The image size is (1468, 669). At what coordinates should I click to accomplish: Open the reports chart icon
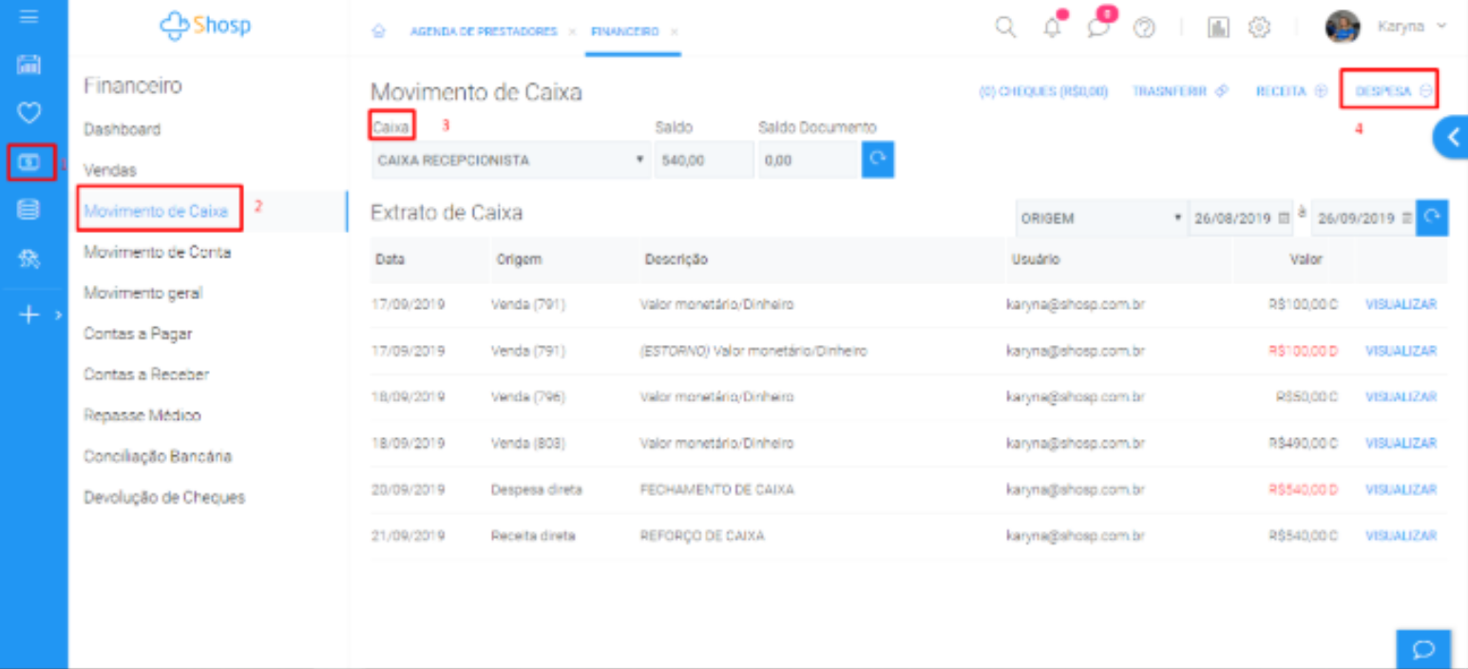pos(1218,28)
